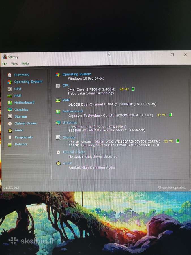The width and height of the screenshot is (191, 255).
Task: Open the Motherboard sidebar section
Action: point(24,103)
